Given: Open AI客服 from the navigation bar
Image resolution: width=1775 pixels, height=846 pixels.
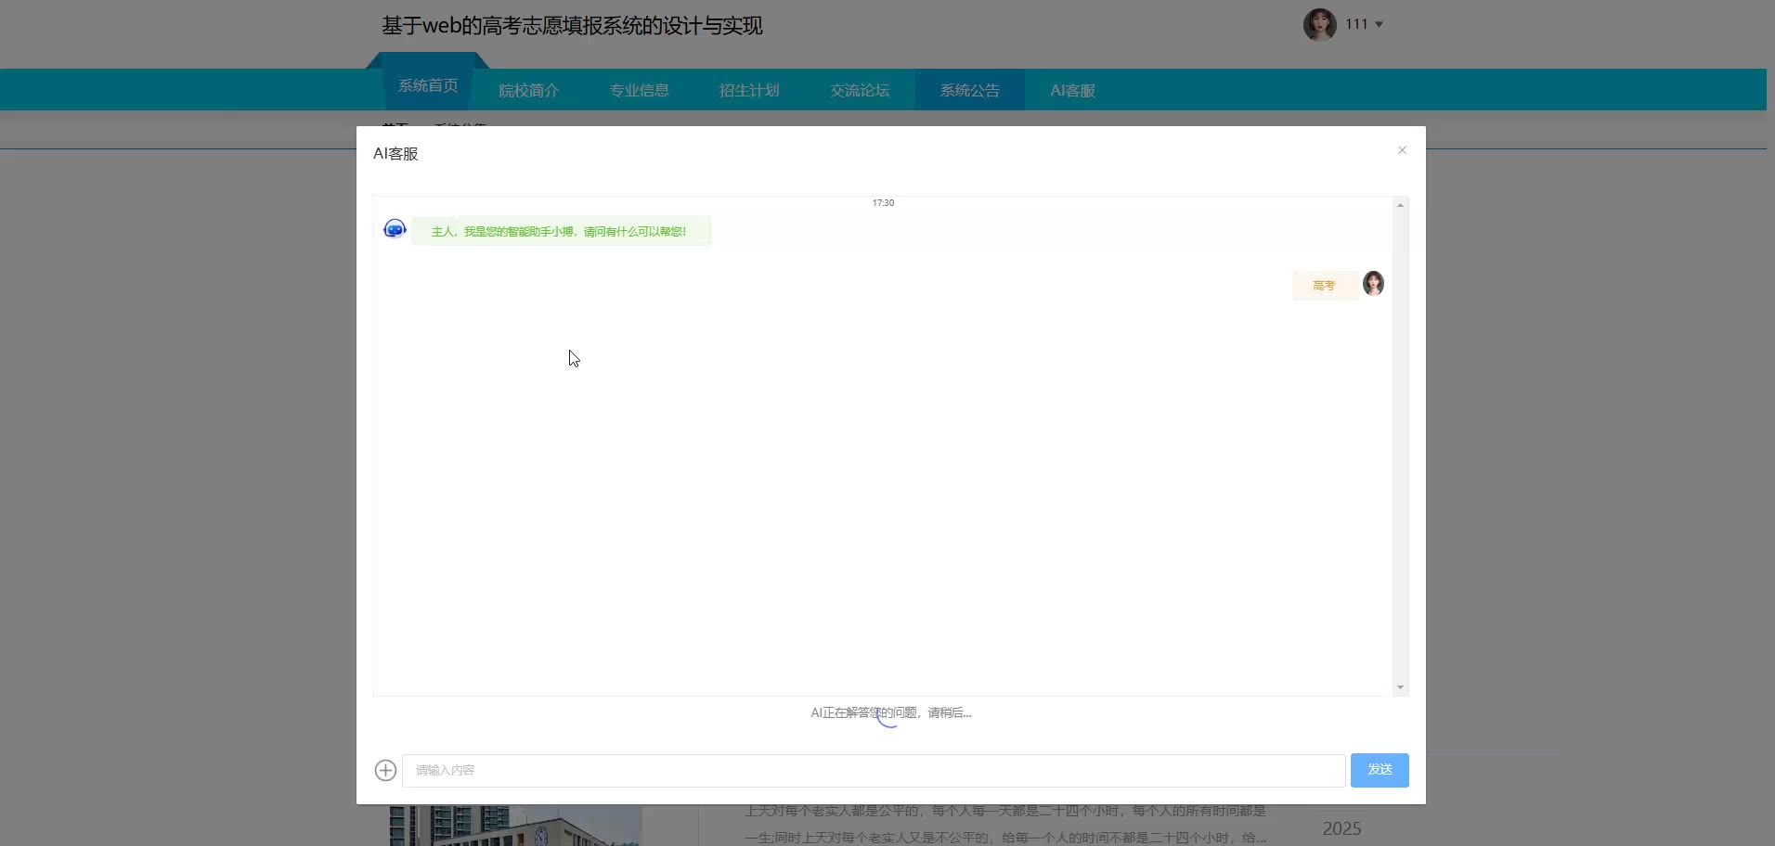Looking at the screenshot, I should coord(1073,90).
